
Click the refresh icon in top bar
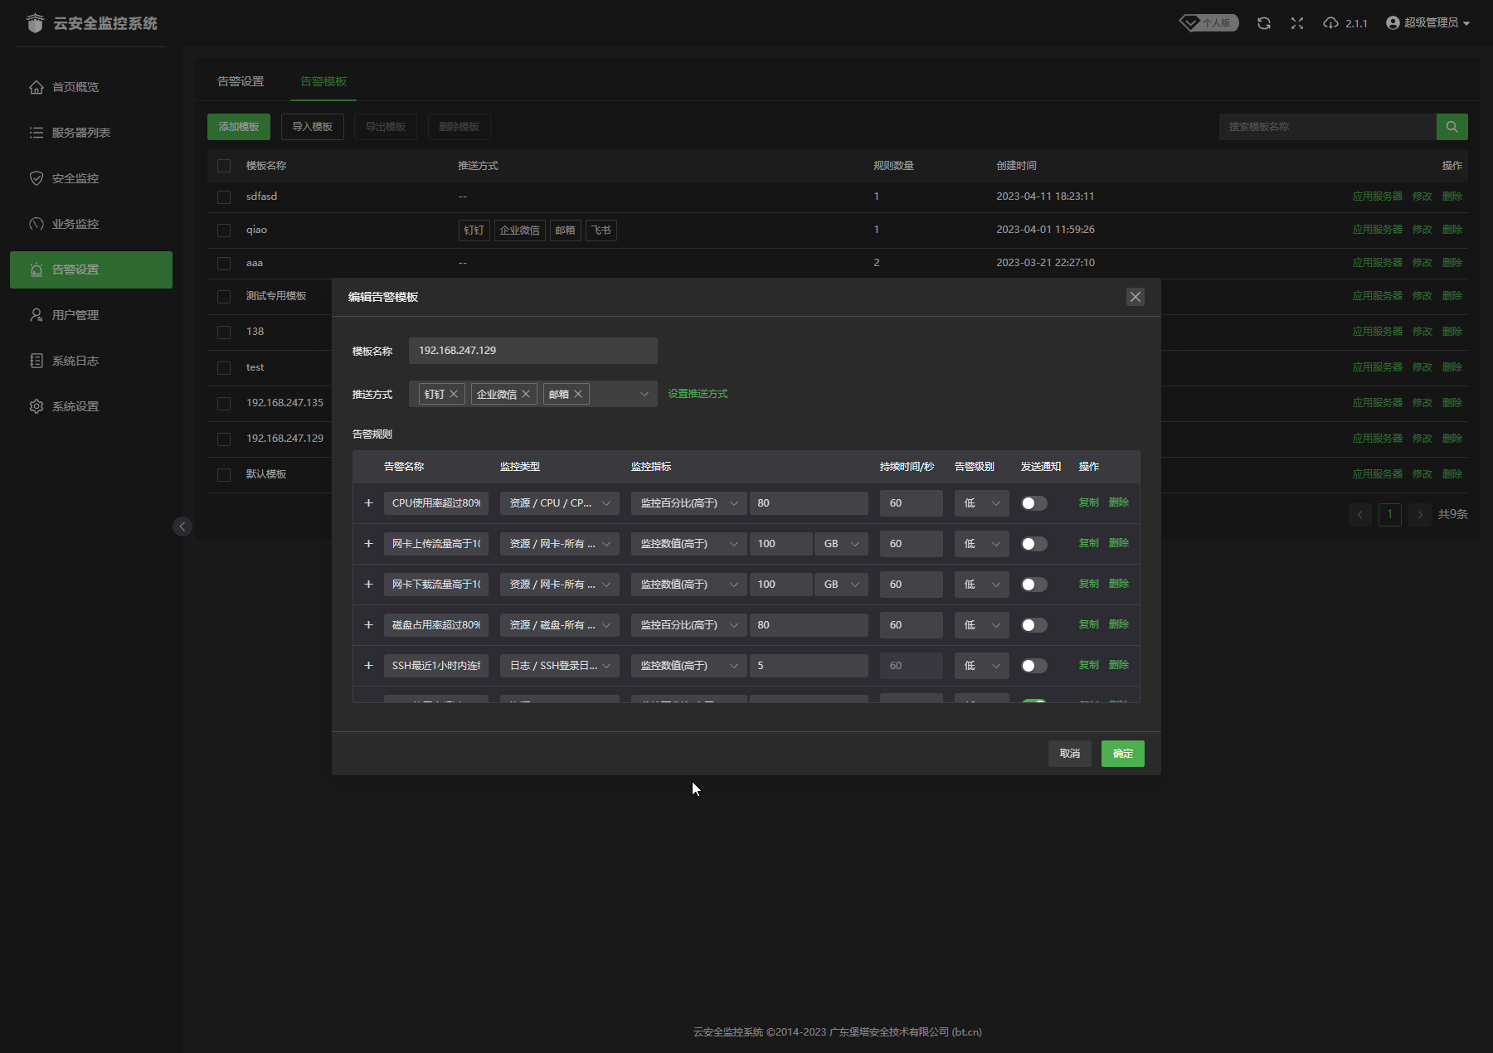coord(1263,23)
